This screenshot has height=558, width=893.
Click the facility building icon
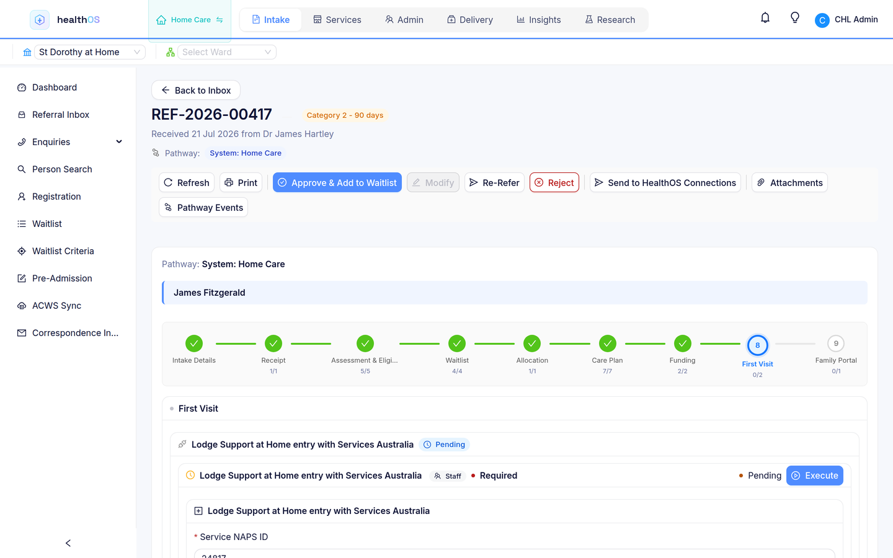click(27, 52)
